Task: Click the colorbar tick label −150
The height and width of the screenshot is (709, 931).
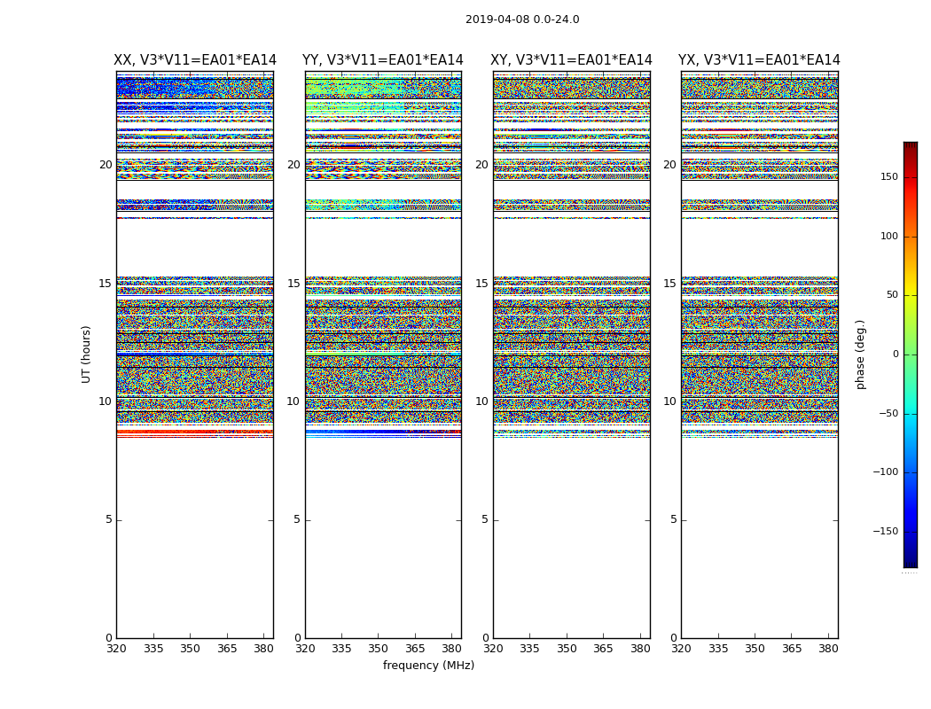Action: click(x=886, y=531)
